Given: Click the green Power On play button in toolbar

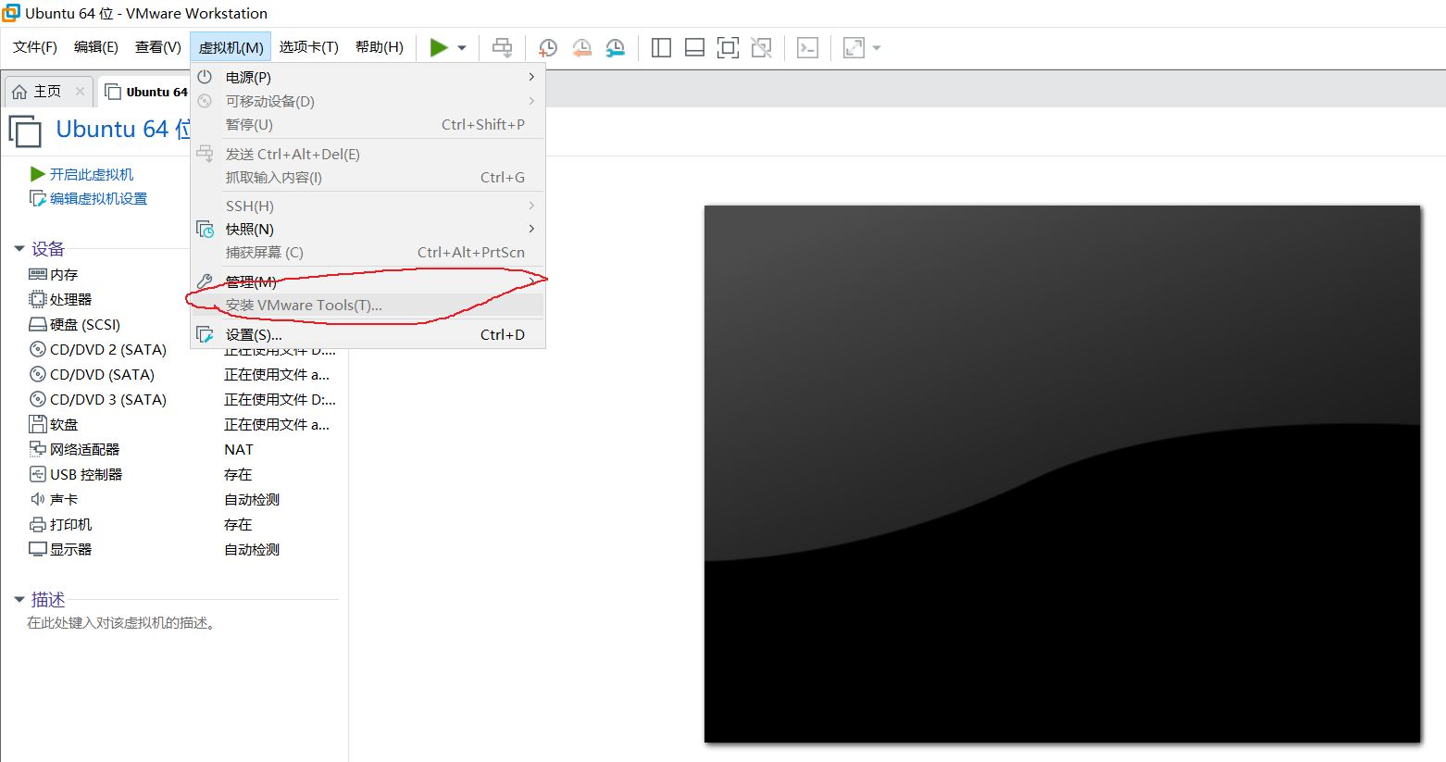Looking at the screenshot, I should point(439,47).
